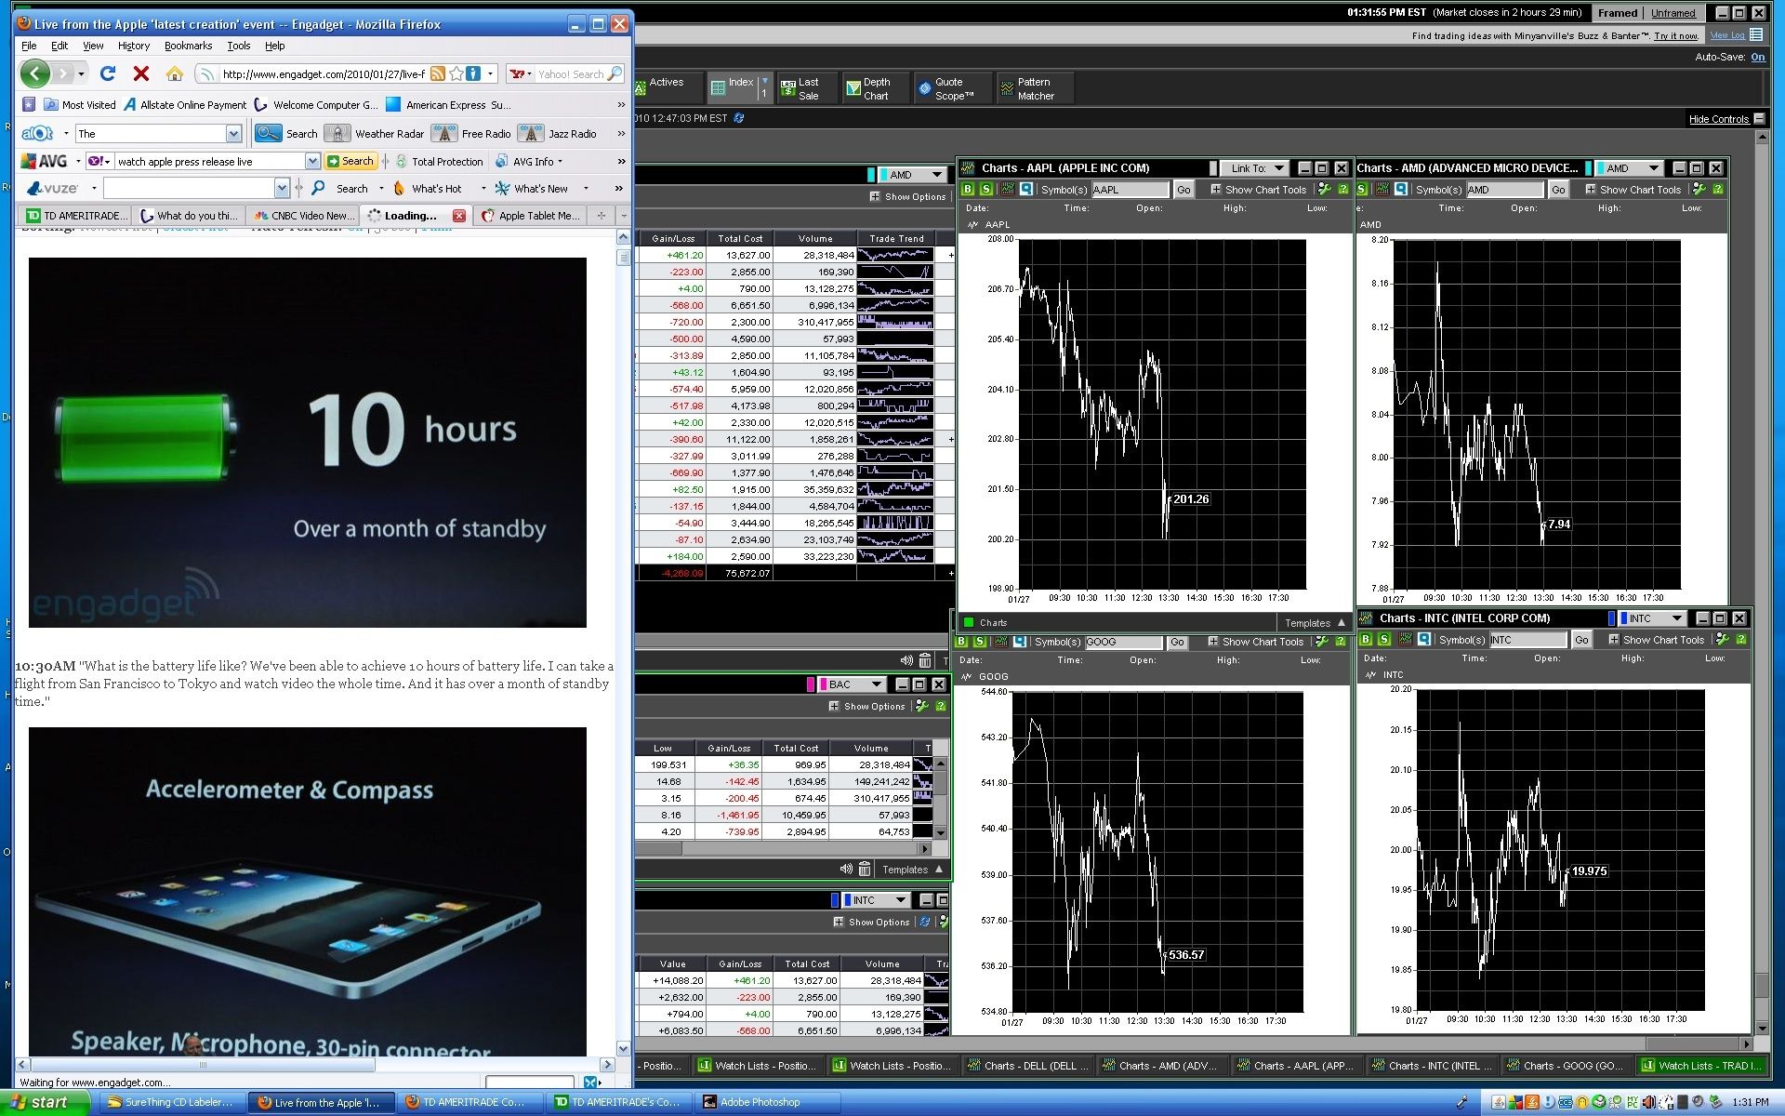Open Firefox History menu
Screen dimensions: 1785x1116
point(133,46)
